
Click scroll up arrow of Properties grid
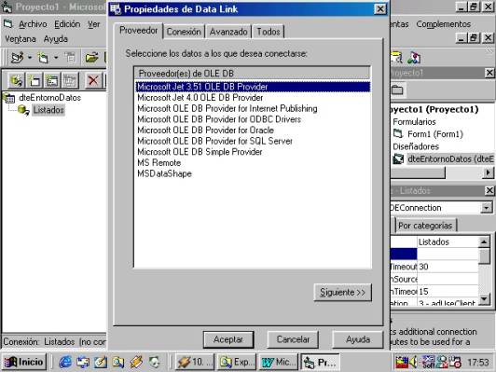pyautogui.click(x=484, y=242)
